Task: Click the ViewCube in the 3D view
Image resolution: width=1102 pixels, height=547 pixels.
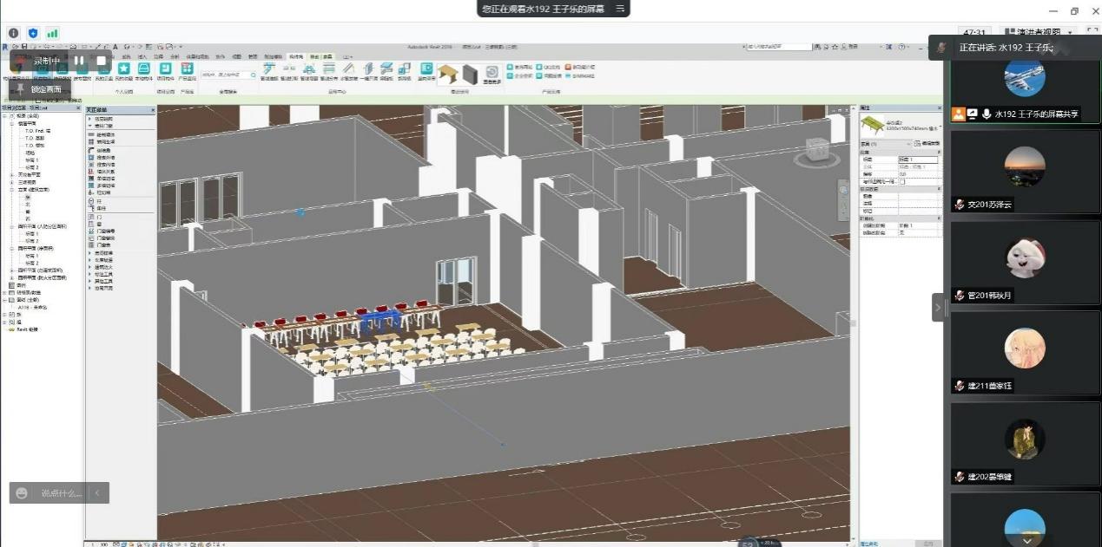Action: pos(816,150)
